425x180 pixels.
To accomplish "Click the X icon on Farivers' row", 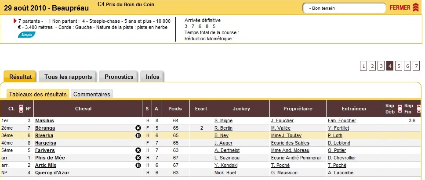I will point(138,150).
